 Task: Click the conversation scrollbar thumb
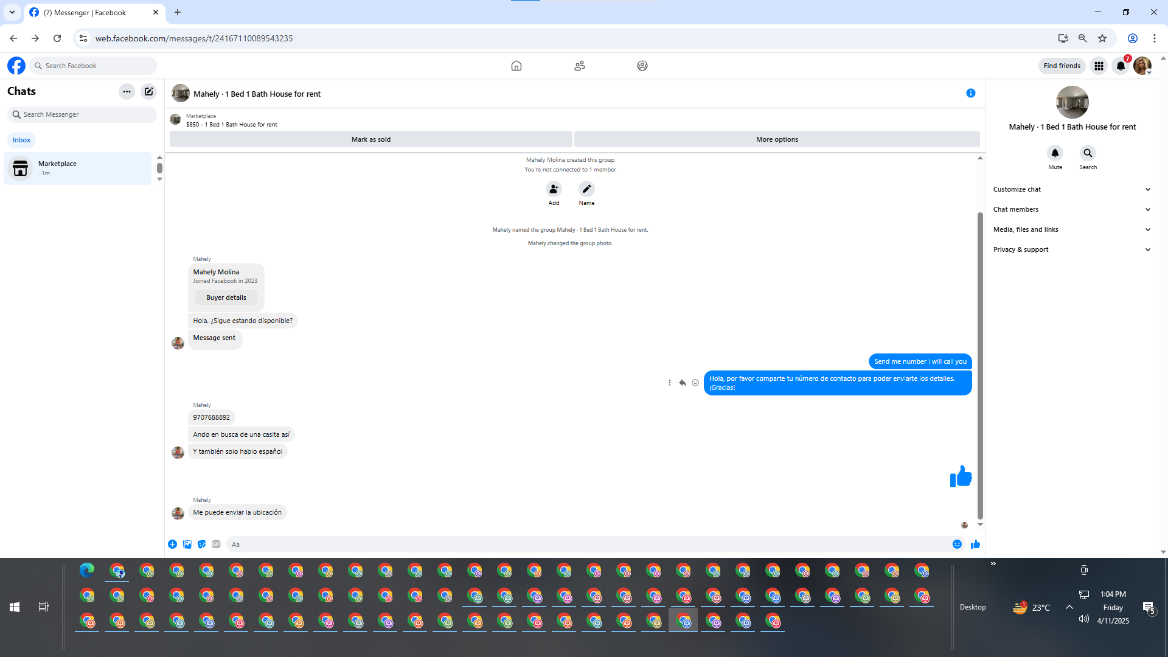(980, 365)
